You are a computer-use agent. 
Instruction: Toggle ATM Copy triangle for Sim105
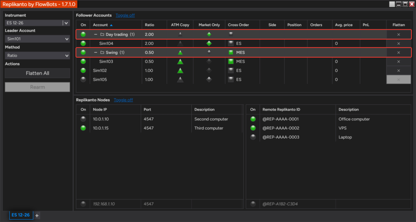[180, 79]
